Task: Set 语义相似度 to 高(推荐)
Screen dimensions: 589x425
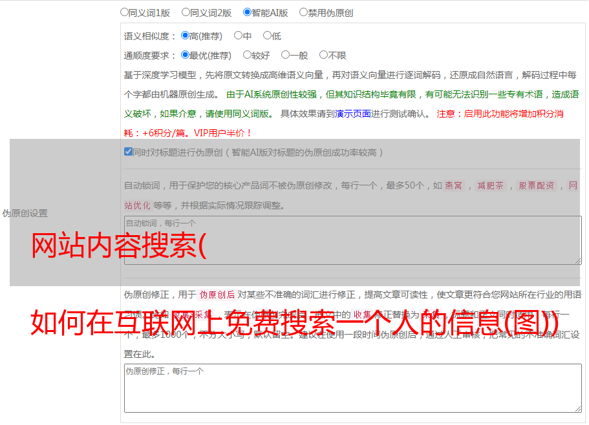Action: [185, 36]
